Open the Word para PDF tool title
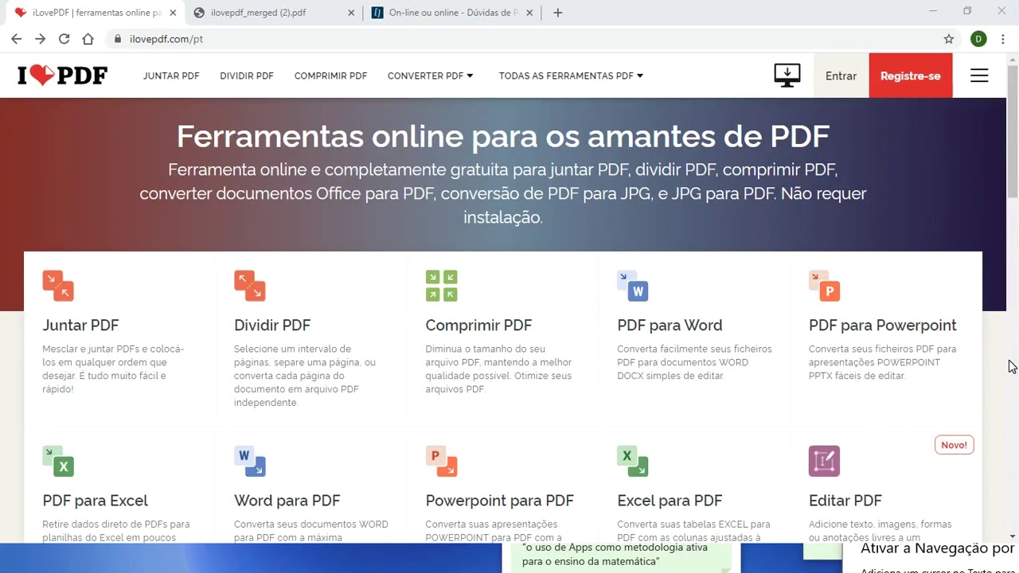Image resolution: width=1019 pixels, height=573 pixels. [x=287, y=501]
